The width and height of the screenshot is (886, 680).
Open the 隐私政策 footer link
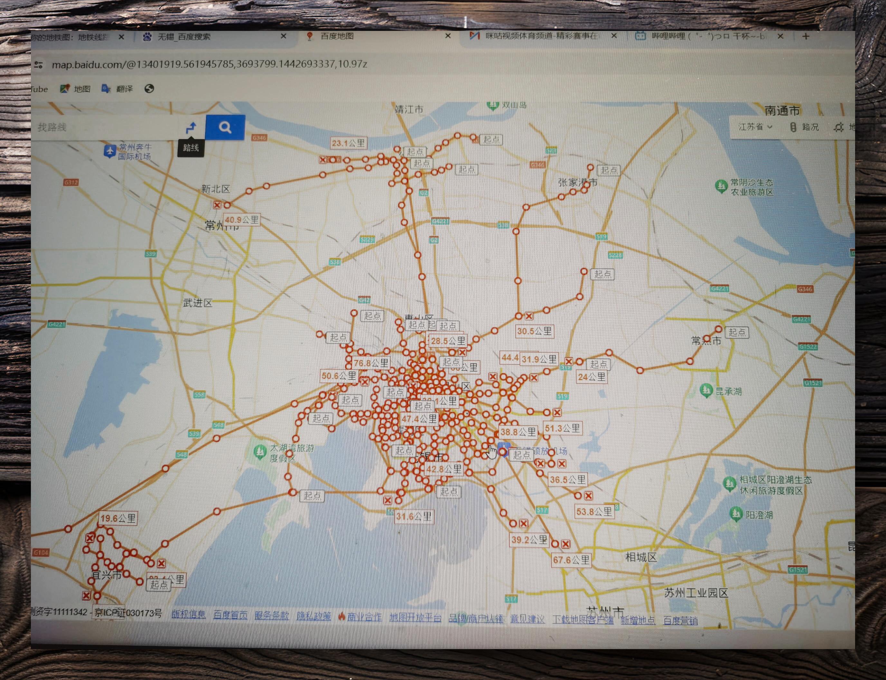[314, 616]
